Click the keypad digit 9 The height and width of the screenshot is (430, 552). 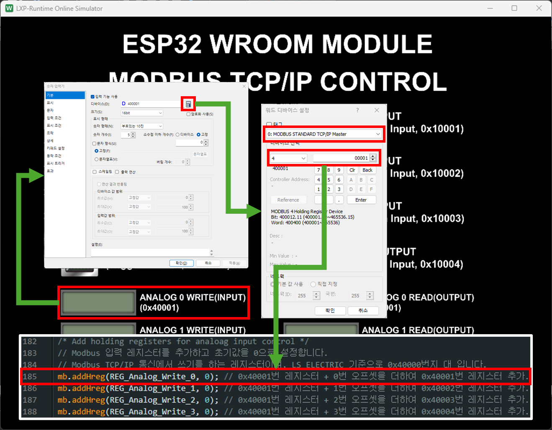click(x=339, y=170)
